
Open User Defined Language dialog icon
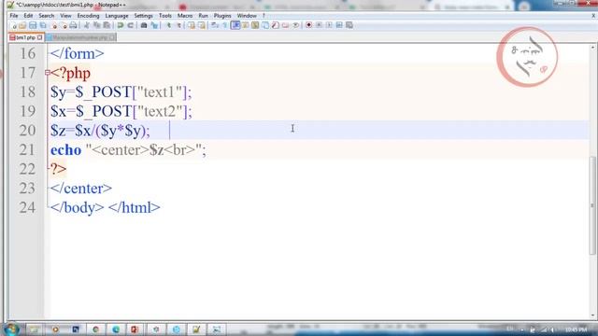[x=245, y=25]
